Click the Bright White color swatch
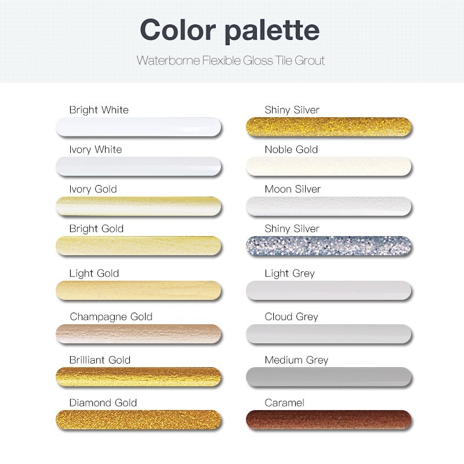This screenshot has width=464, height=464. (139, 127)
